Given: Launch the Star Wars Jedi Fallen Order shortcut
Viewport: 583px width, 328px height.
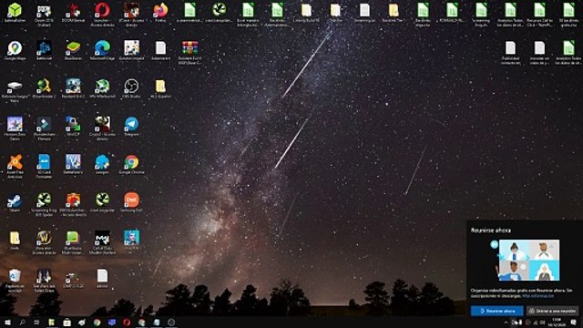Looking at the screenshot, I should (x=44, y=281).
